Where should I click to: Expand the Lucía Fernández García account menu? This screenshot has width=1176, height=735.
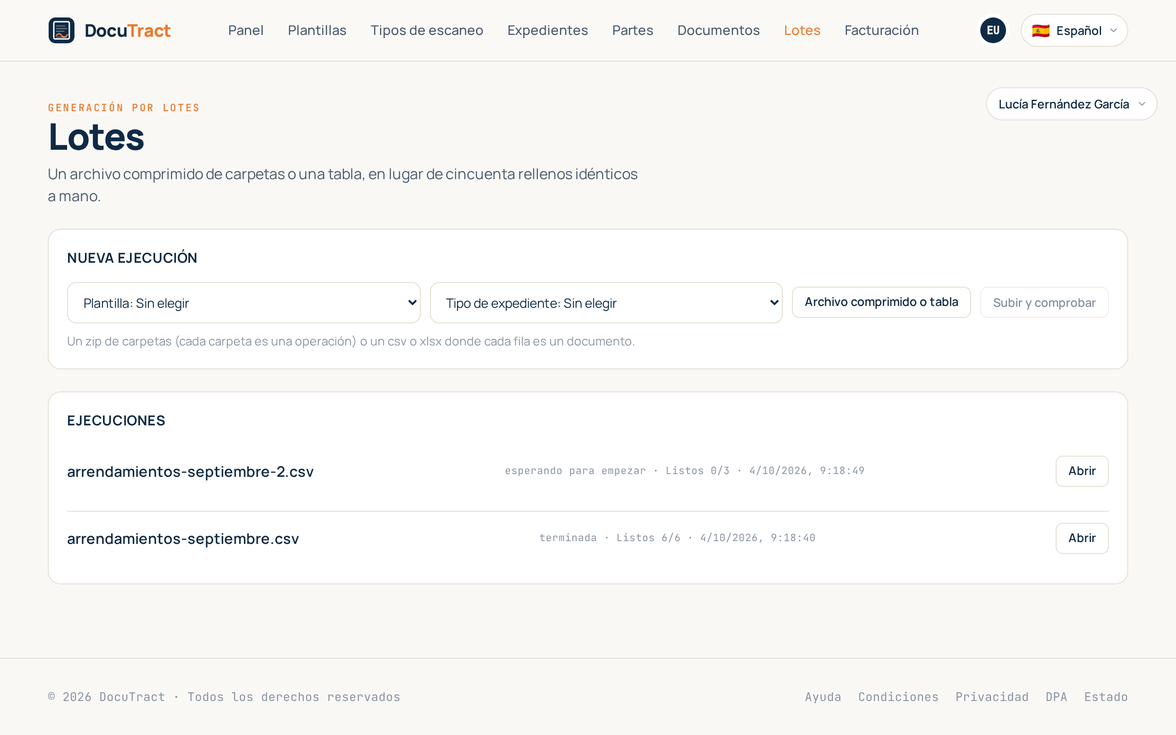pos(1071,104)
